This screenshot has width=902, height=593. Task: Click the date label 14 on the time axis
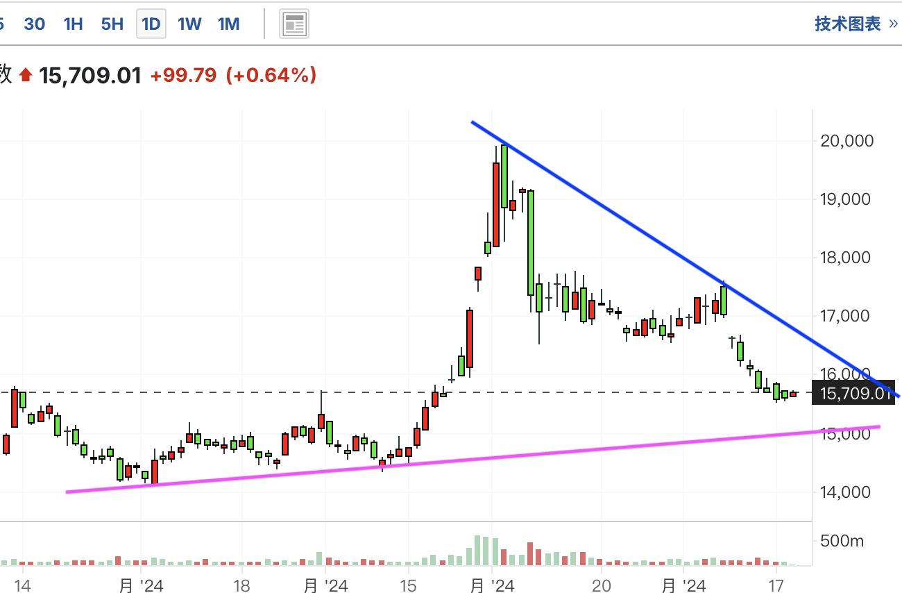tap(23, 586)
